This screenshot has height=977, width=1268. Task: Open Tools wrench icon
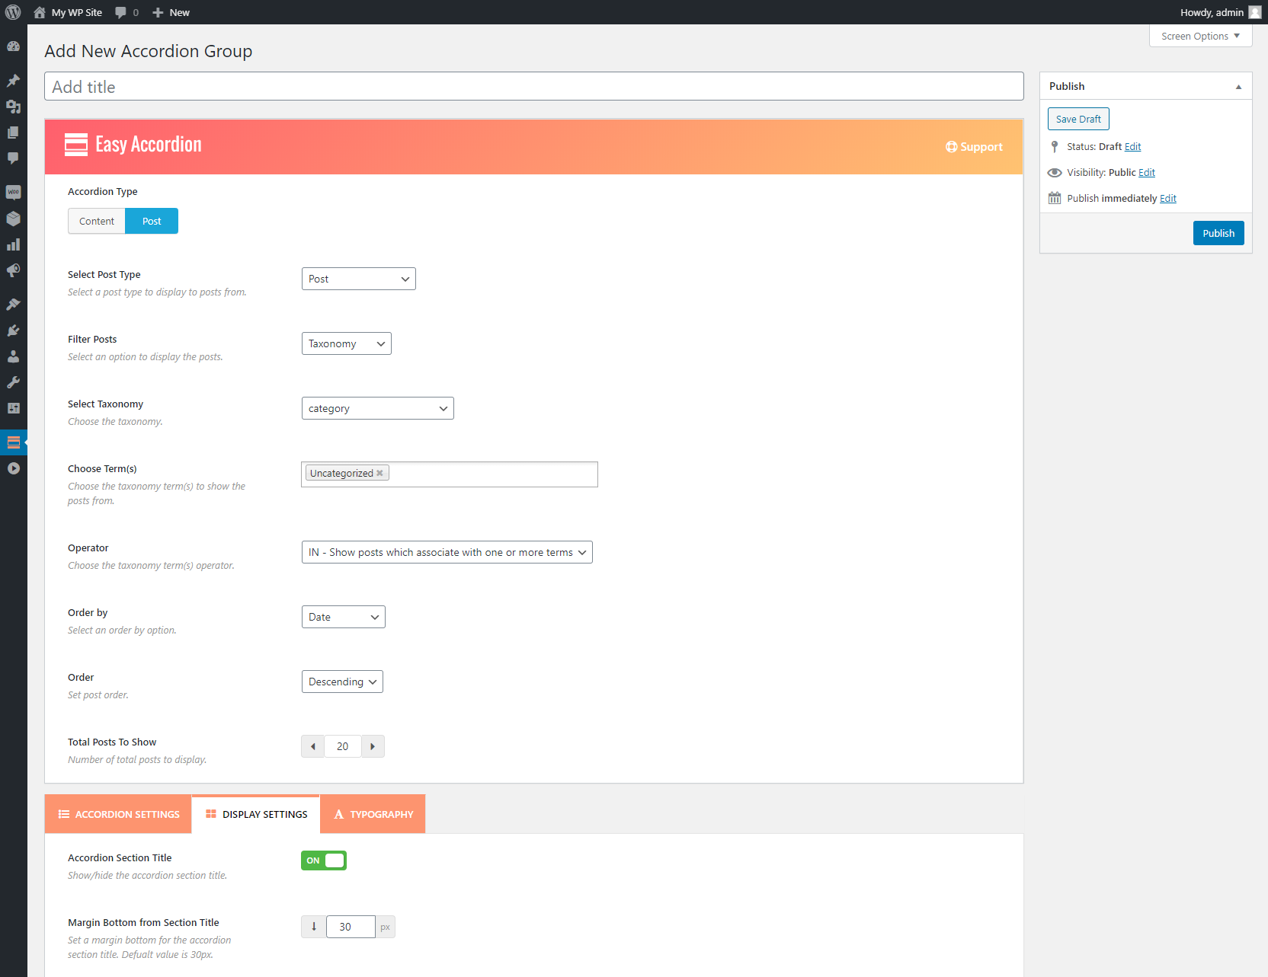pos(13,382)
